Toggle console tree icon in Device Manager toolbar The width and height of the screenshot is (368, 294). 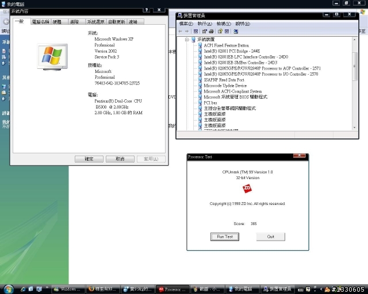pyautogui.click(x=195, y=31)
